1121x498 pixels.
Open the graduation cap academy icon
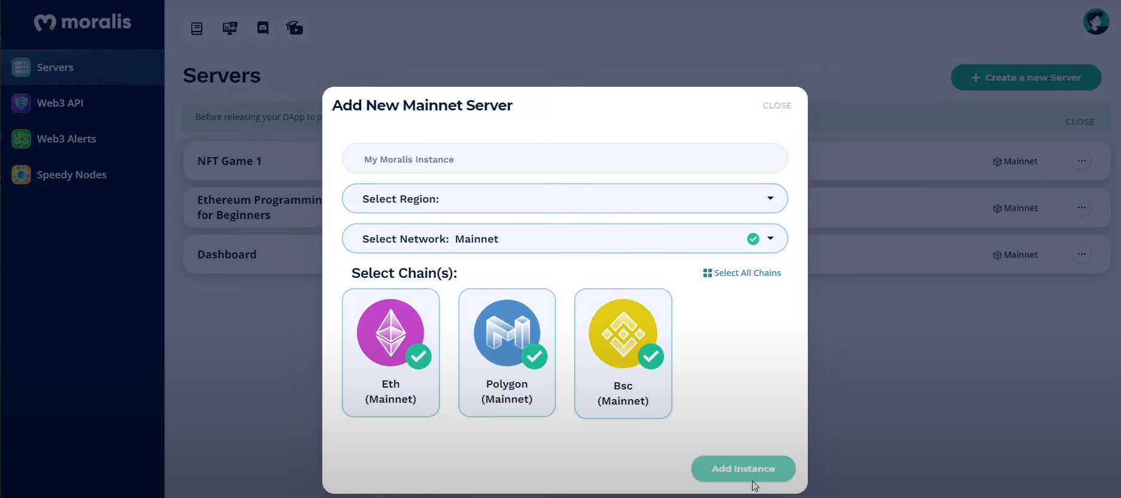294,28
